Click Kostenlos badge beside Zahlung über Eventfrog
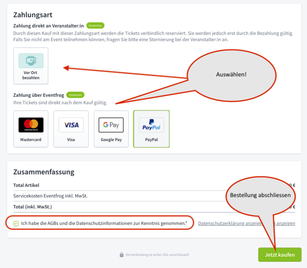 point(75,95)
